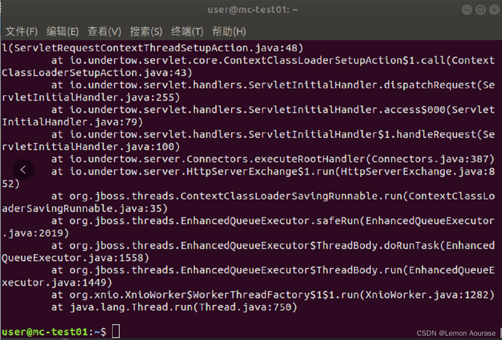Click the ContextClassLoaderSavingRunnable.run line
This screenshot has width=502, height=340.
pyautogui.click(x=272, y=196)
